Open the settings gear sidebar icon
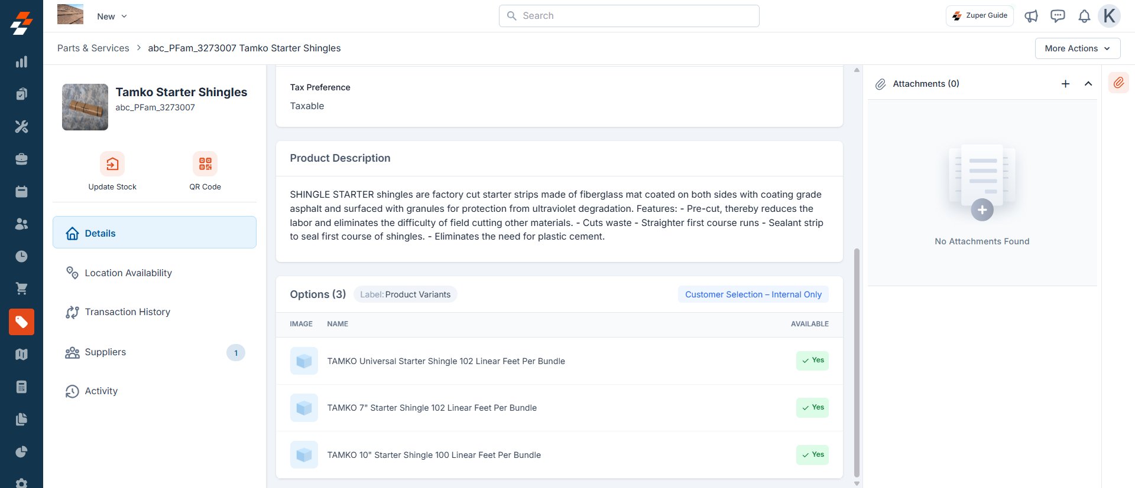 (x=21, y=483)
